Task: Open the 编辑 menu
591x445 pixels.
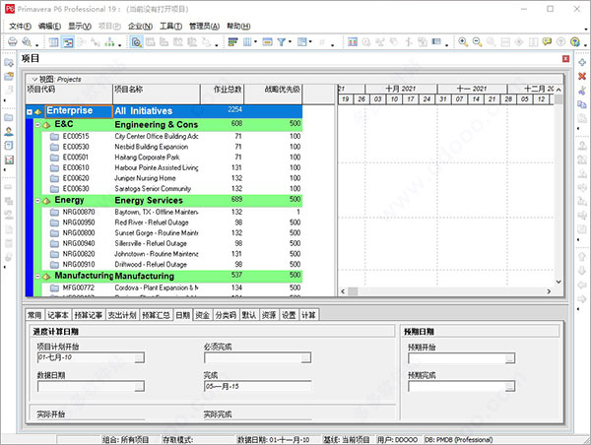Action: (x=49, y=26)
